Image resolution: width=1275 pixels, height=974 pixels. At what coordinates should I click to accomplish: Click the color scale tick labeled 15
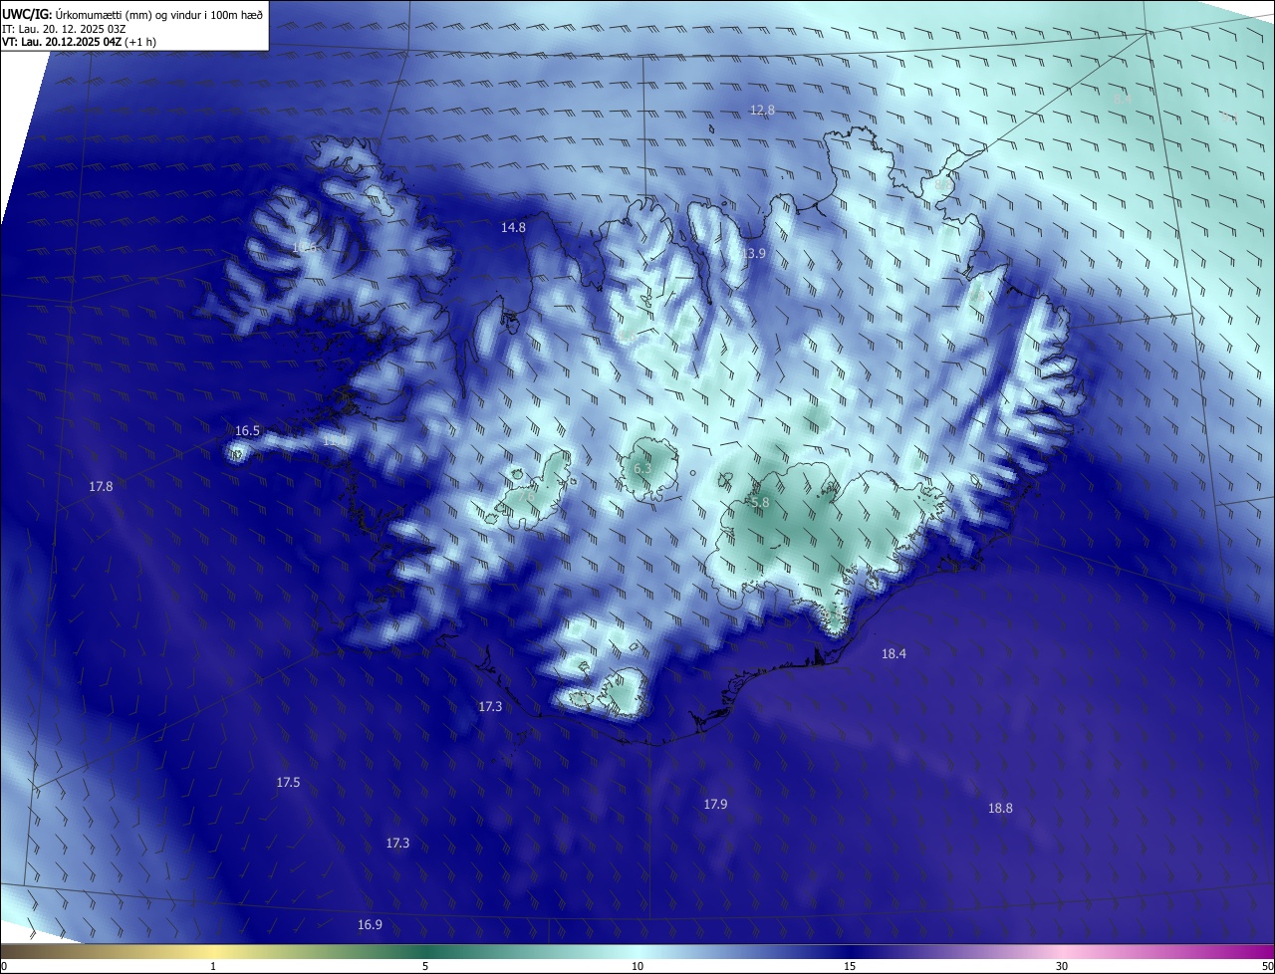point(850,966)
